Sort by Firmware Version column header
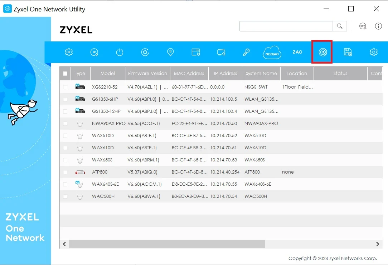This screenshot has width=388, height=265. (148, 73)
